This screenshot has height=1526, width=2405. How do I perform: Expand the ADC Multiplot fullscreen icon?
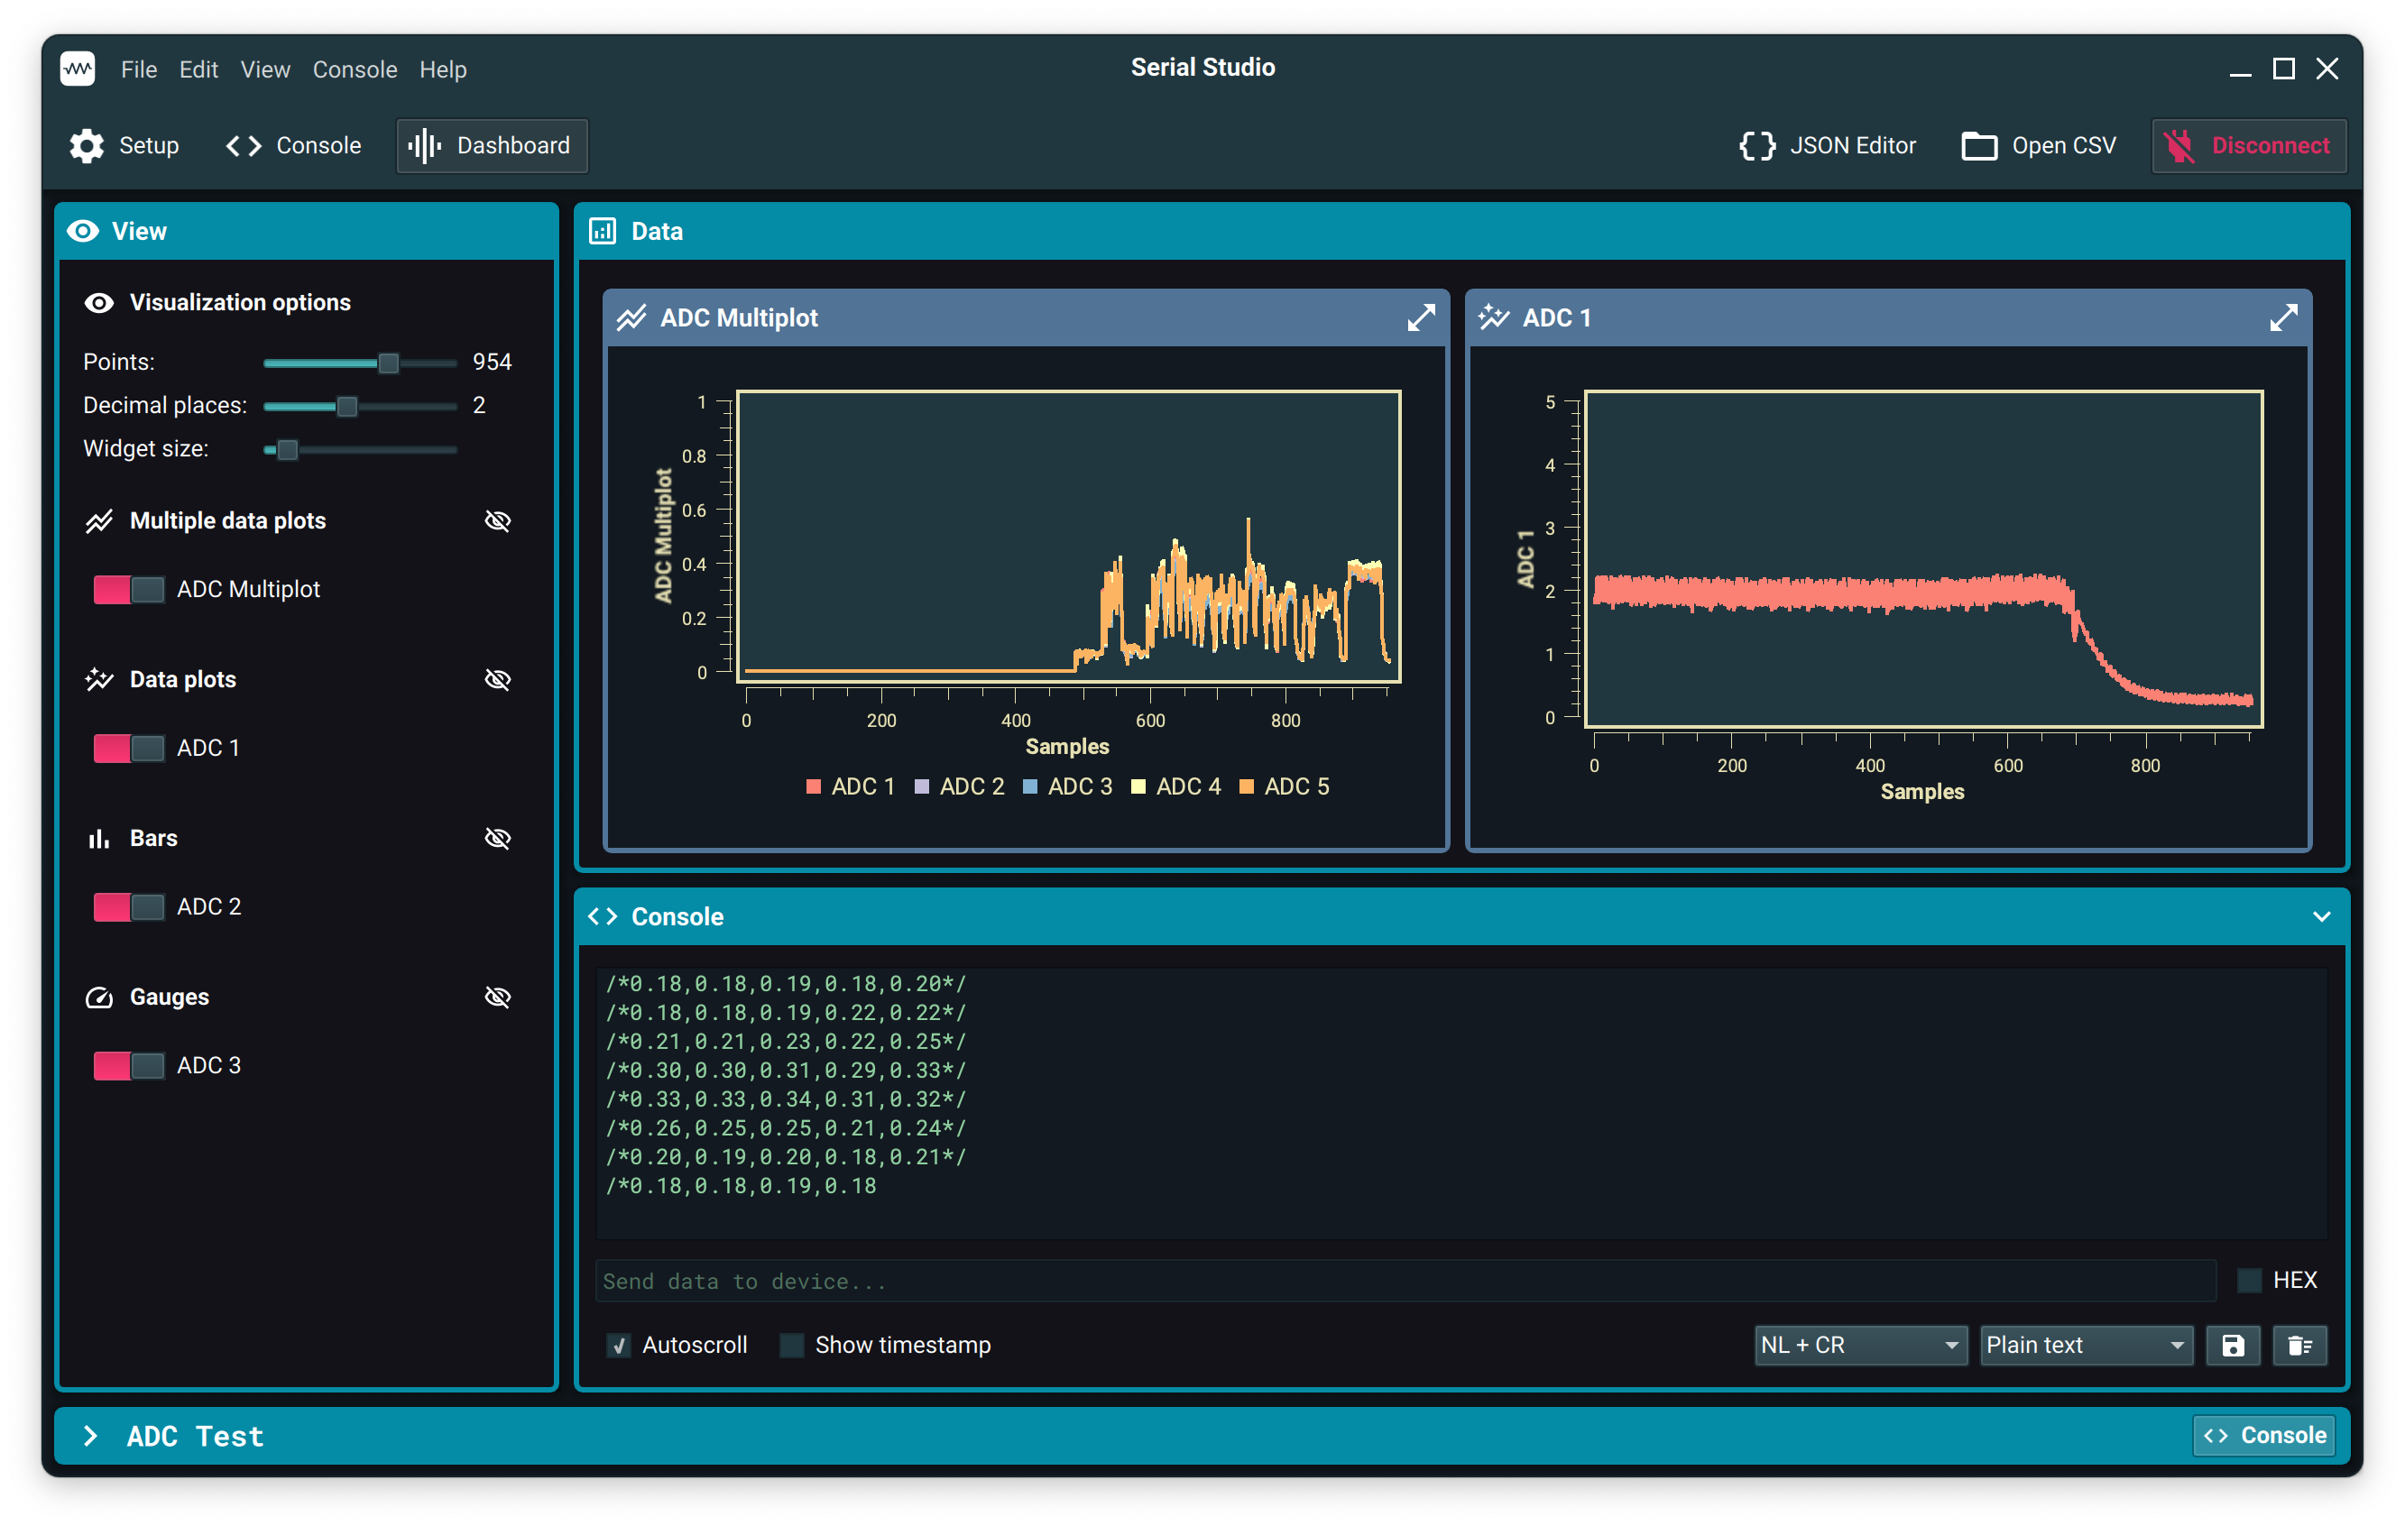[x=1420, y=317]
